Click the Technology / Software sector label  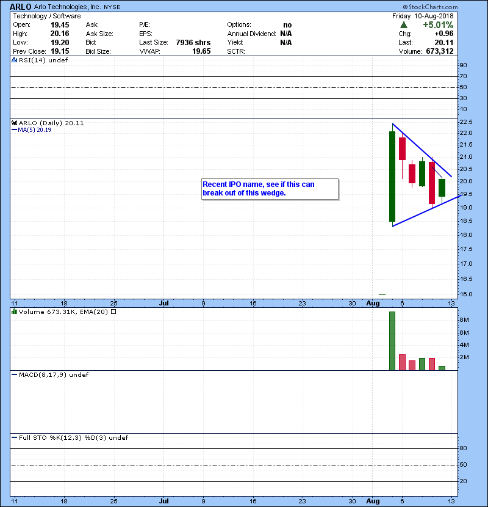pyautogui.click(x=47, y=16)
